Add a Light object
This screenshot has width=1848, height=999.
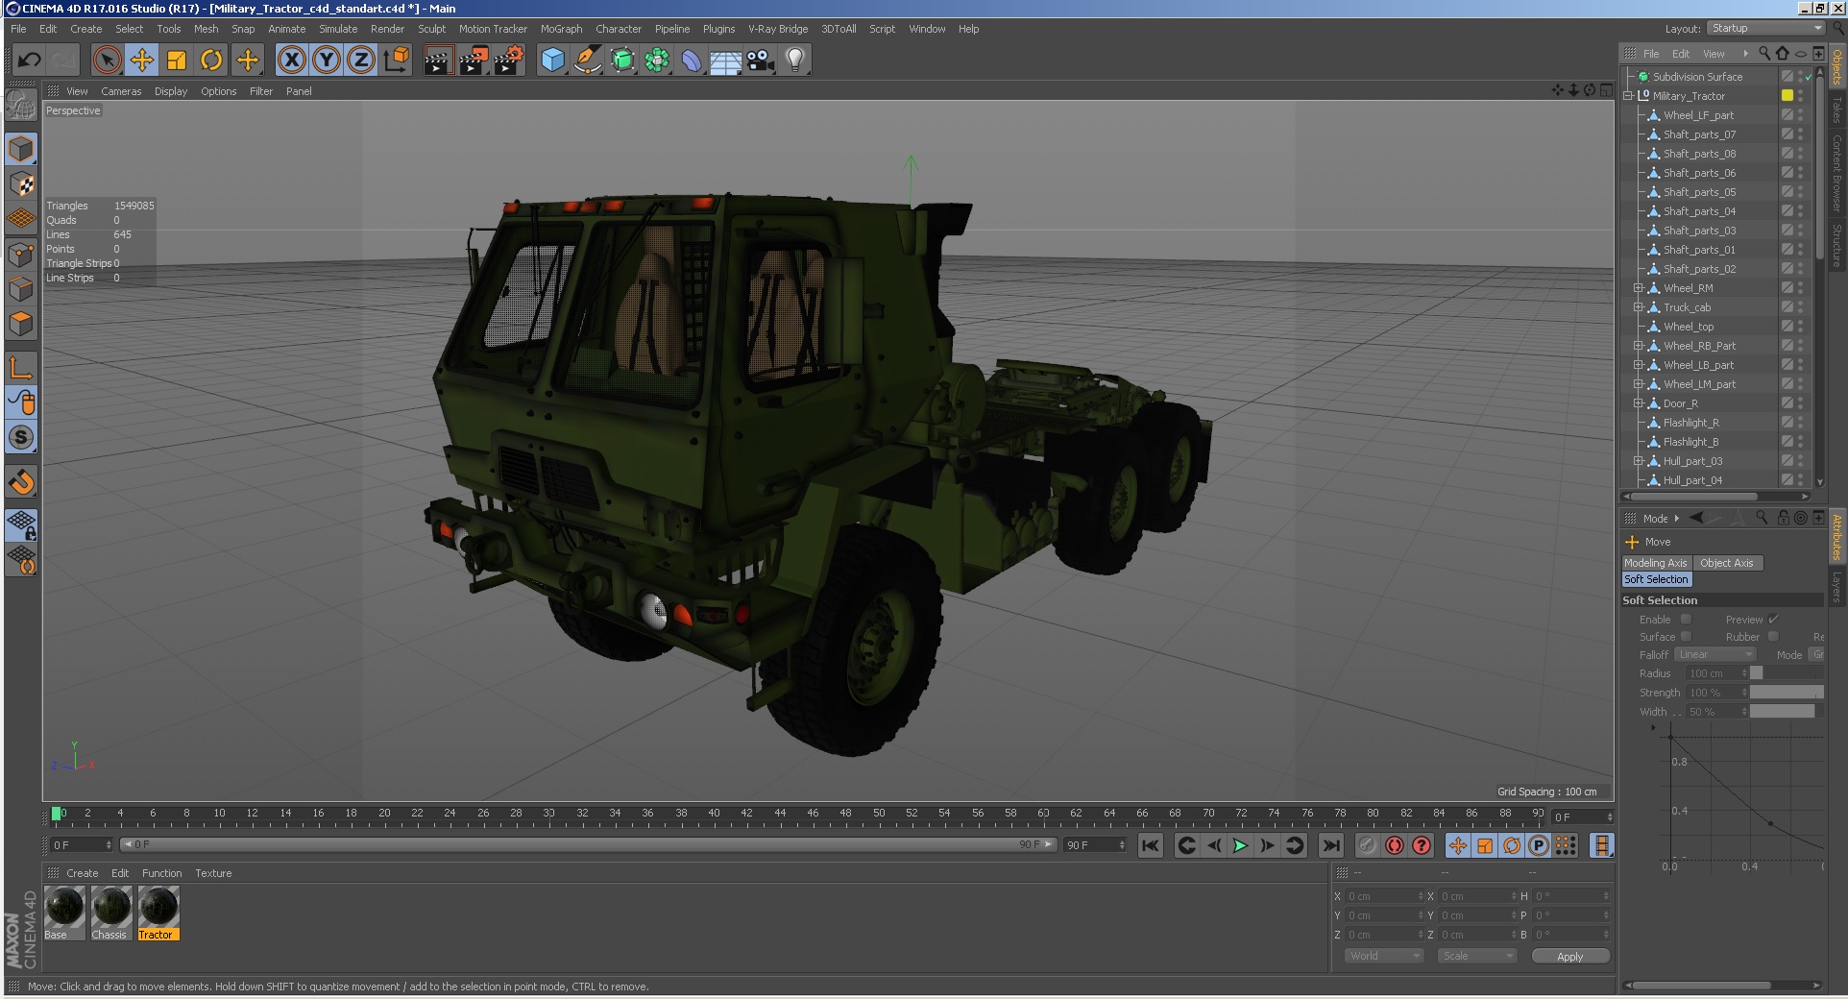[x=795, y=60]
